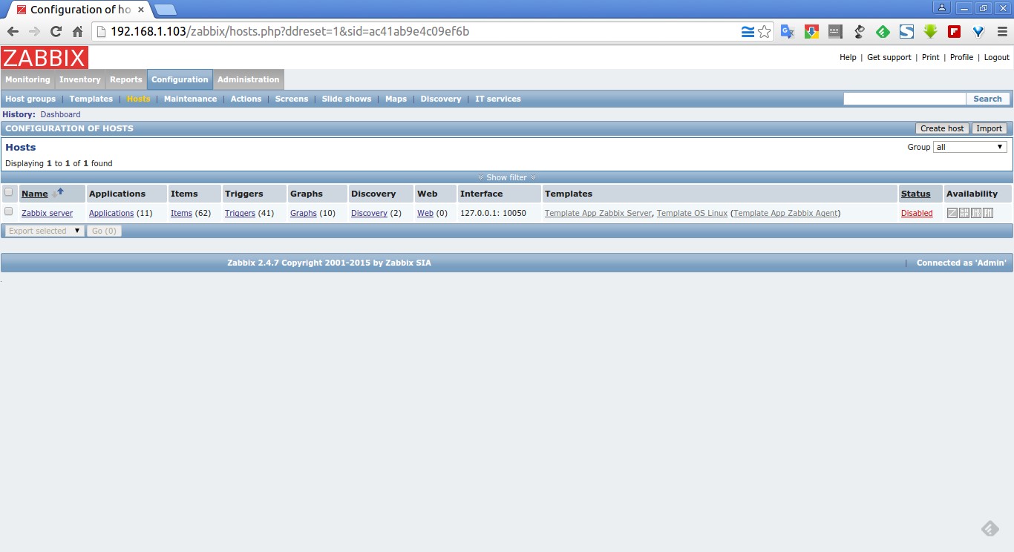Image resolution: width=1014 pixels, height=552 pixels.
Task: Open the Items link for Zabbix server
Action: tap(181, 213)
